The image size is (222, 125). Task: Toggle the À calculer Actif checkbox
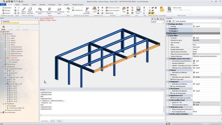point(194,38)
